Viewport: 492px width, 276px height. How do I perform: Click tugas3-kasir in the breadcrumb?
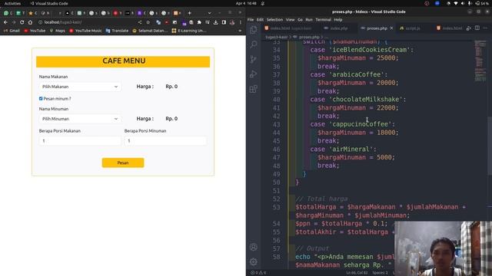point(277,37)
